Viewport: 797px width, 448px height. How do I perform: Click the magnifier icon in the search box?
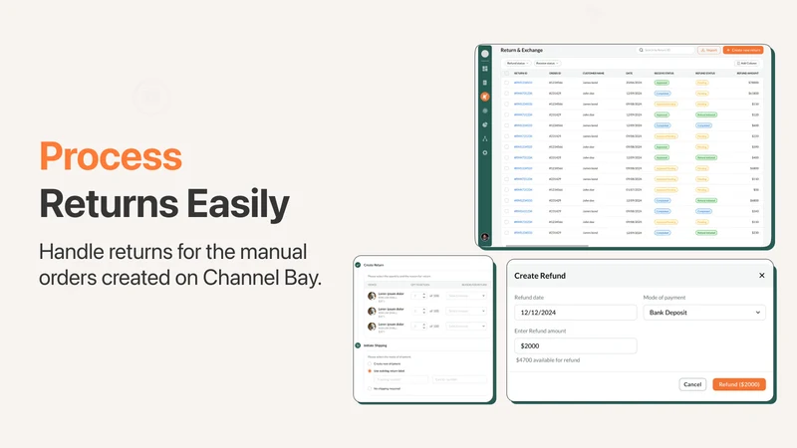click(641, 51)
